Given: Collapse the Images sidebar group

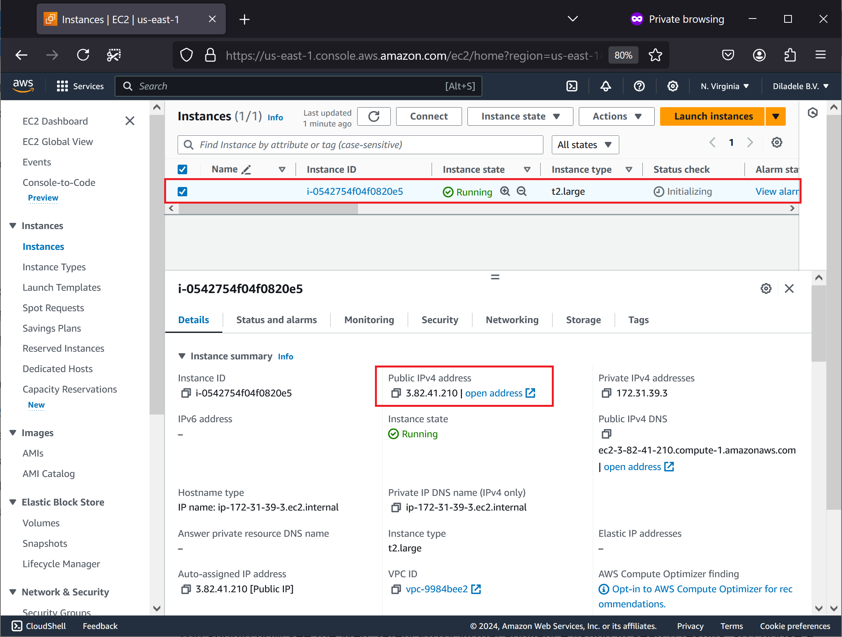Looking at the screenshot, I should [x=13, y=433].
